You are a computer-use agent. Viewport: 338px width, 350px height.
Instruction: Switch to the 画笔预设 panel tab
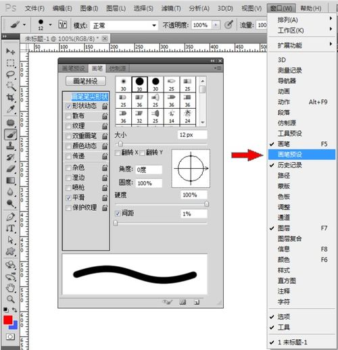click(x=74, y=68)
